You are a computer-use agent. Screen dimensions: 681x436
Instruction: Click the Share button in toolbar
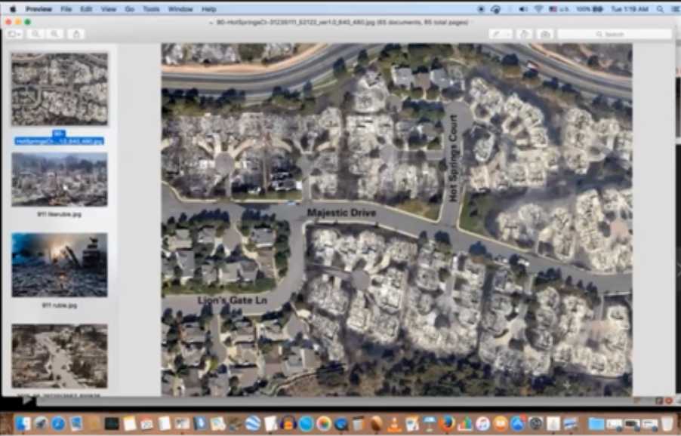(x=75, y=34)
